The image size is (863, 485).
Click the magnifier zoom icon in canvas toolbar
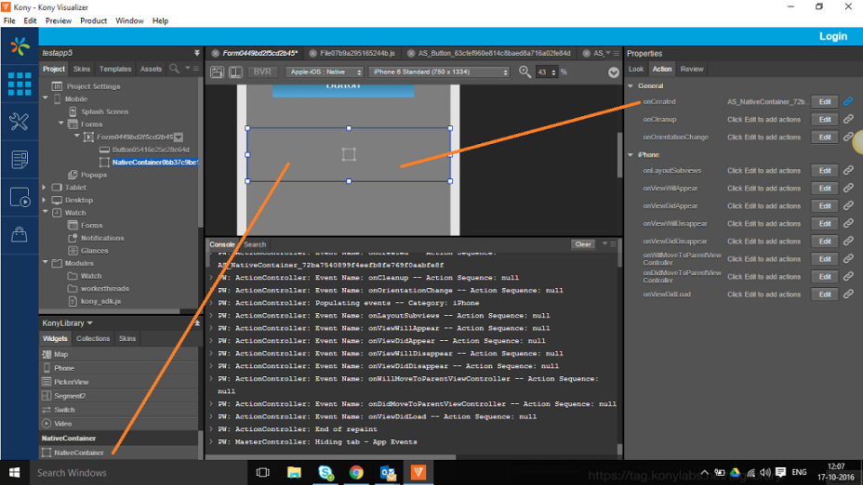(525, 72)
